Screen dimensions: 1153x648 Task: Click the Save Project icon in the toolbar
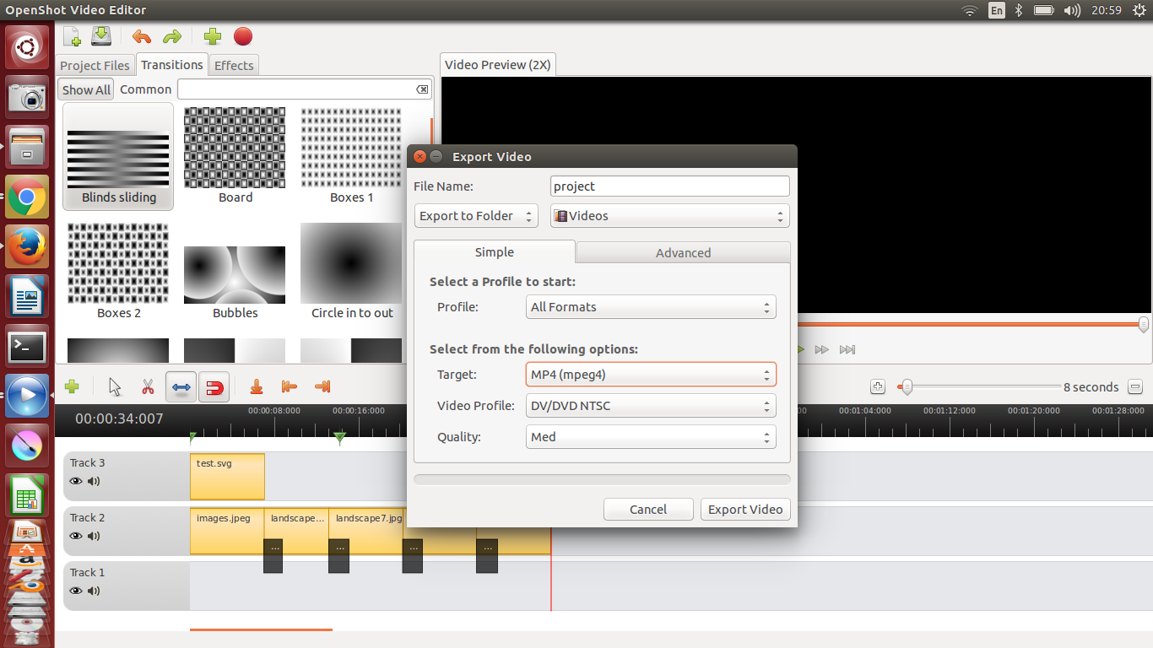pyautogui.click(x=101, y=36)
